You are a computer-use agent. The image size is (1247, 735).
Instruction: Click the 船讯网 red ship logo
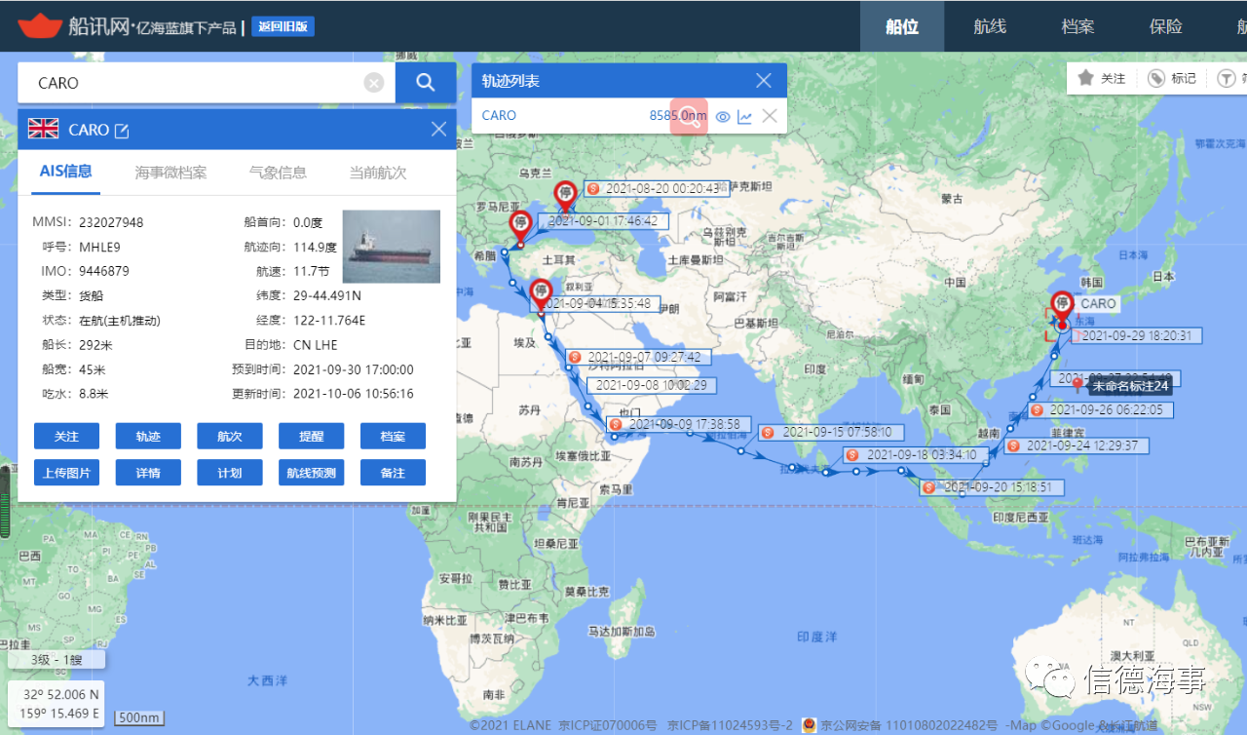(x=40, y=25)
